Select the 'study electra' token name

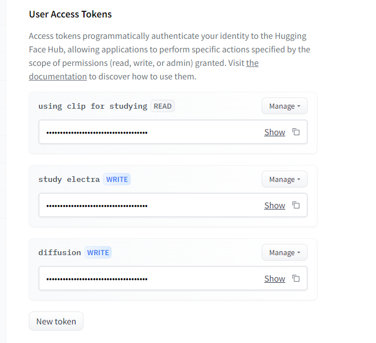[x=69, y=180]
